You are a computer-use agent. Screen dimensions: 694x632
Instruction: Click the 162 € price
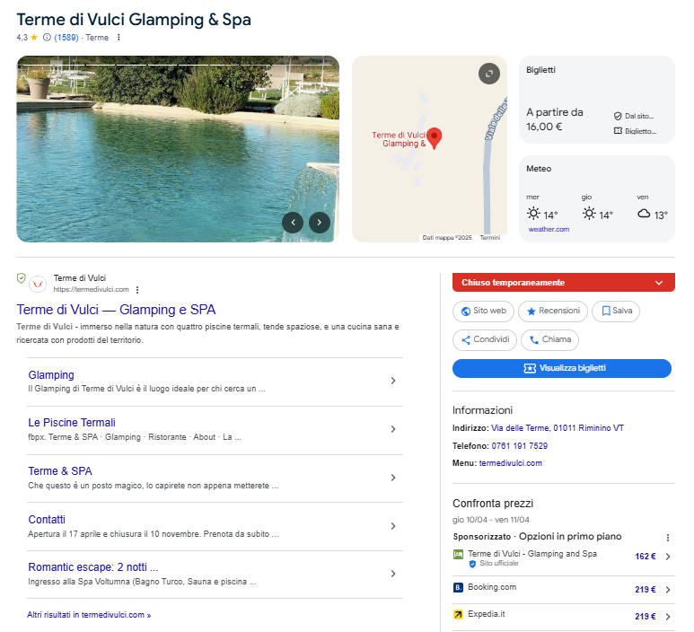(x=645, y=557)
